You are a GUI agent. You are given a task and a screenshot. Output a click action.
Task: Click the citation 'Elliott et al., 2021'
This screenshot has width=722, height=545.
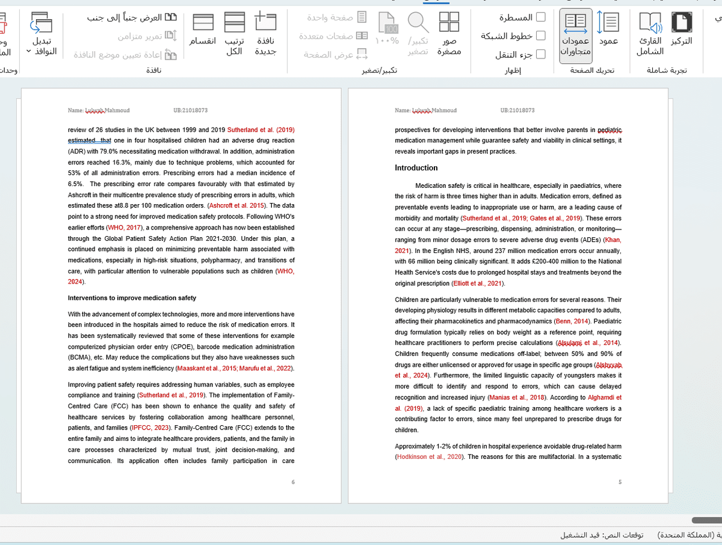478,283
